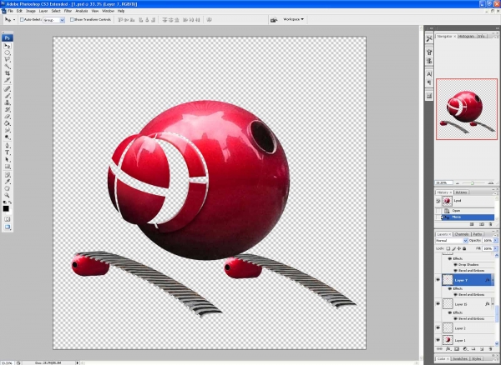Click the Navigator zoom percentage field

444,183
